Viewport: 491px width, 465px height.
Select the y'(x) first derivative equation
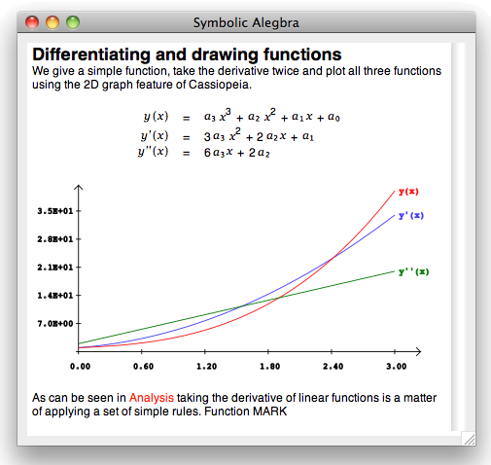(x=227, y=135)
